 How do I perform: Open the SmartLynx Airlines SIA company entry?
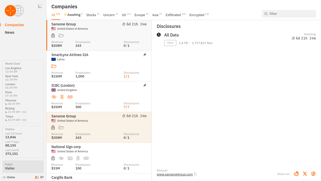pos(99,66)
